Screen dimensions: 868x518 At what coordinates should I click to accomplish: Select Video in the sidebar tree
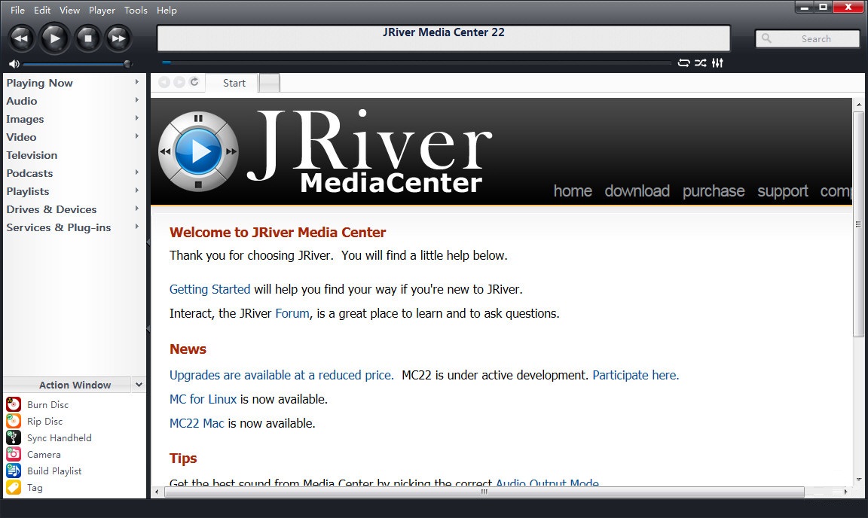tap(21, 137)
